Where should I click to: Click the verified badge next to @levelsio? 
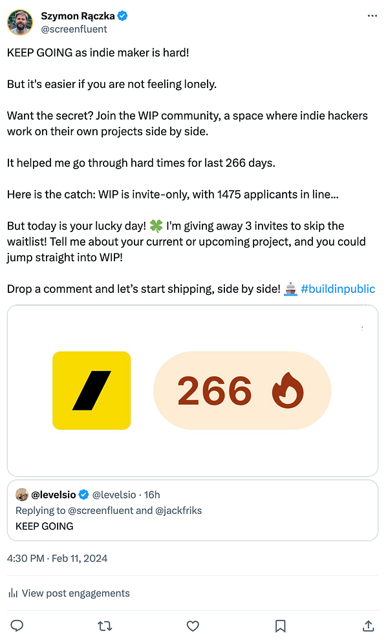point(83,495)
